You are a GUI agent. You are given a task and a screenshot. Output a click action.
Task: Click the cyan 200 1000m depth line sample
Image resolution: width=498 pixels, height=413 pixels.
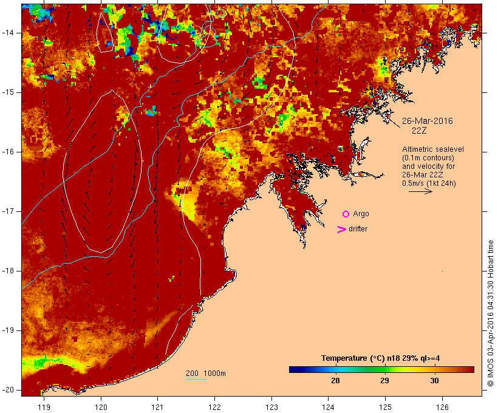coord(196,379)
